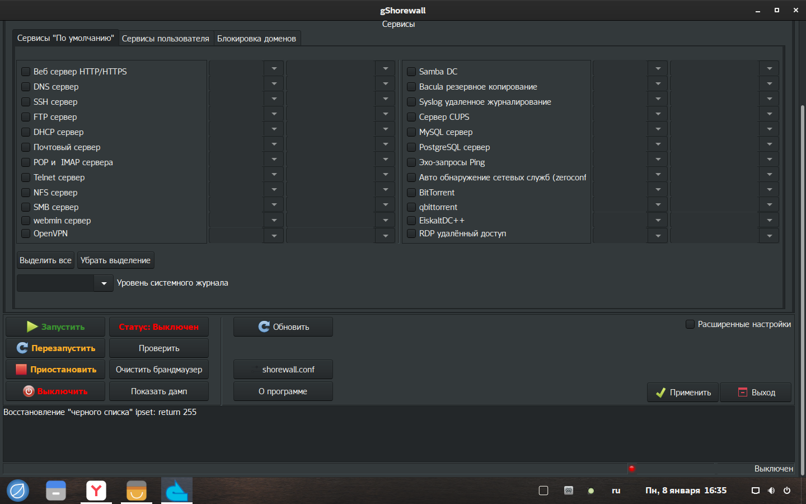The image size is (806, 504).
Task: Apply settings with the checkmark Применить button
Action: (x=683, y=392)
